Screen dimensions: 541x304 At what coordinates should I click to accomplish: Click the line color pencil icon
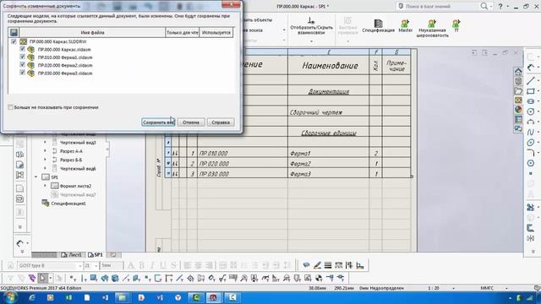pos(317,265)
